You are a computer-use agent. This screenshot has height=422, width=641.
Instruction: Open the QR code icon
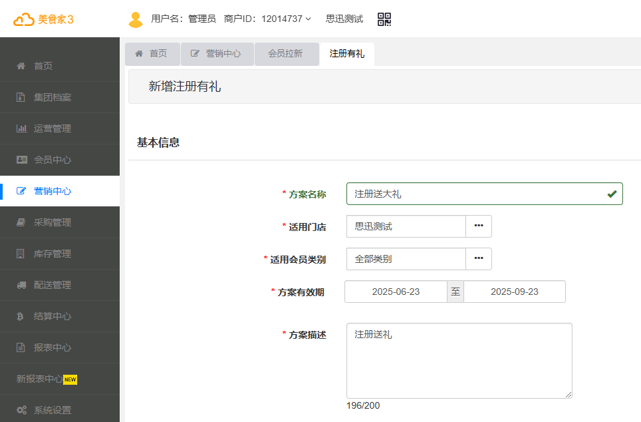click(x=384, y=19)
